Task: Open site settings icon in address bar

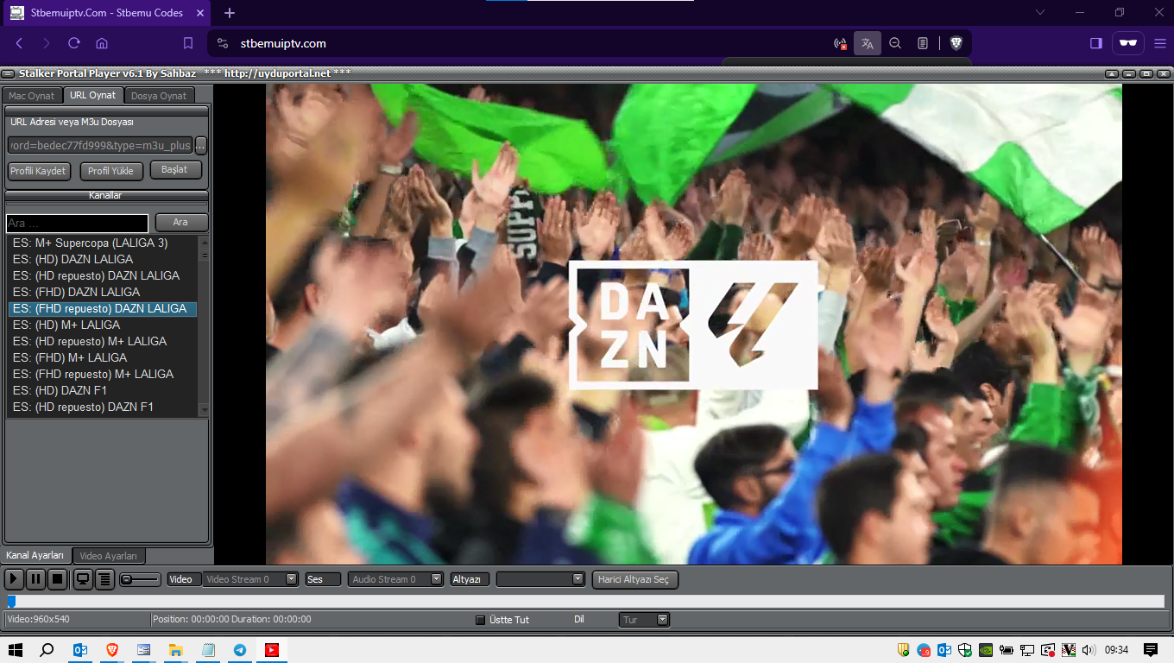Action: click(223, 43)
